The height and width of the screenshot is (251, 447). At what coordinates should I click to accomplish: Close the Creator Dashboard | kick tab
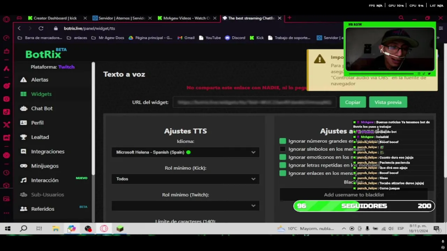(x=85, y=18)
